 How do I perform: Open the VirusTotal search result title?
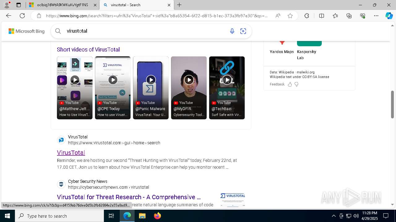click(71, 153)
